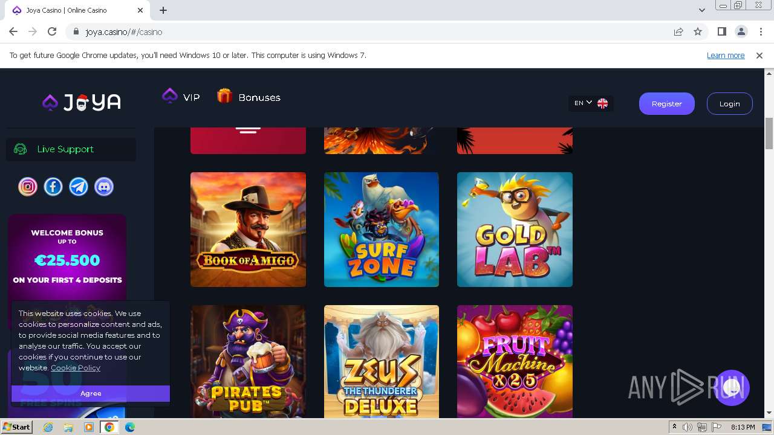Bookmark this page with the star
This screenshot has height=435, width=774.
(x=698, y=32)
